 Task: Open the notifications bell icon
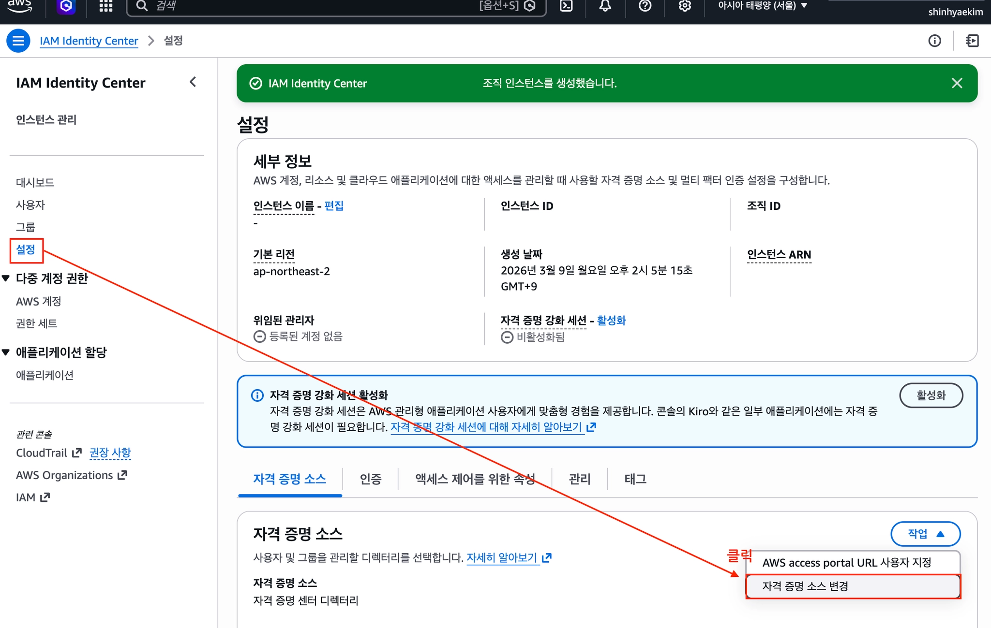coord(605,6)
